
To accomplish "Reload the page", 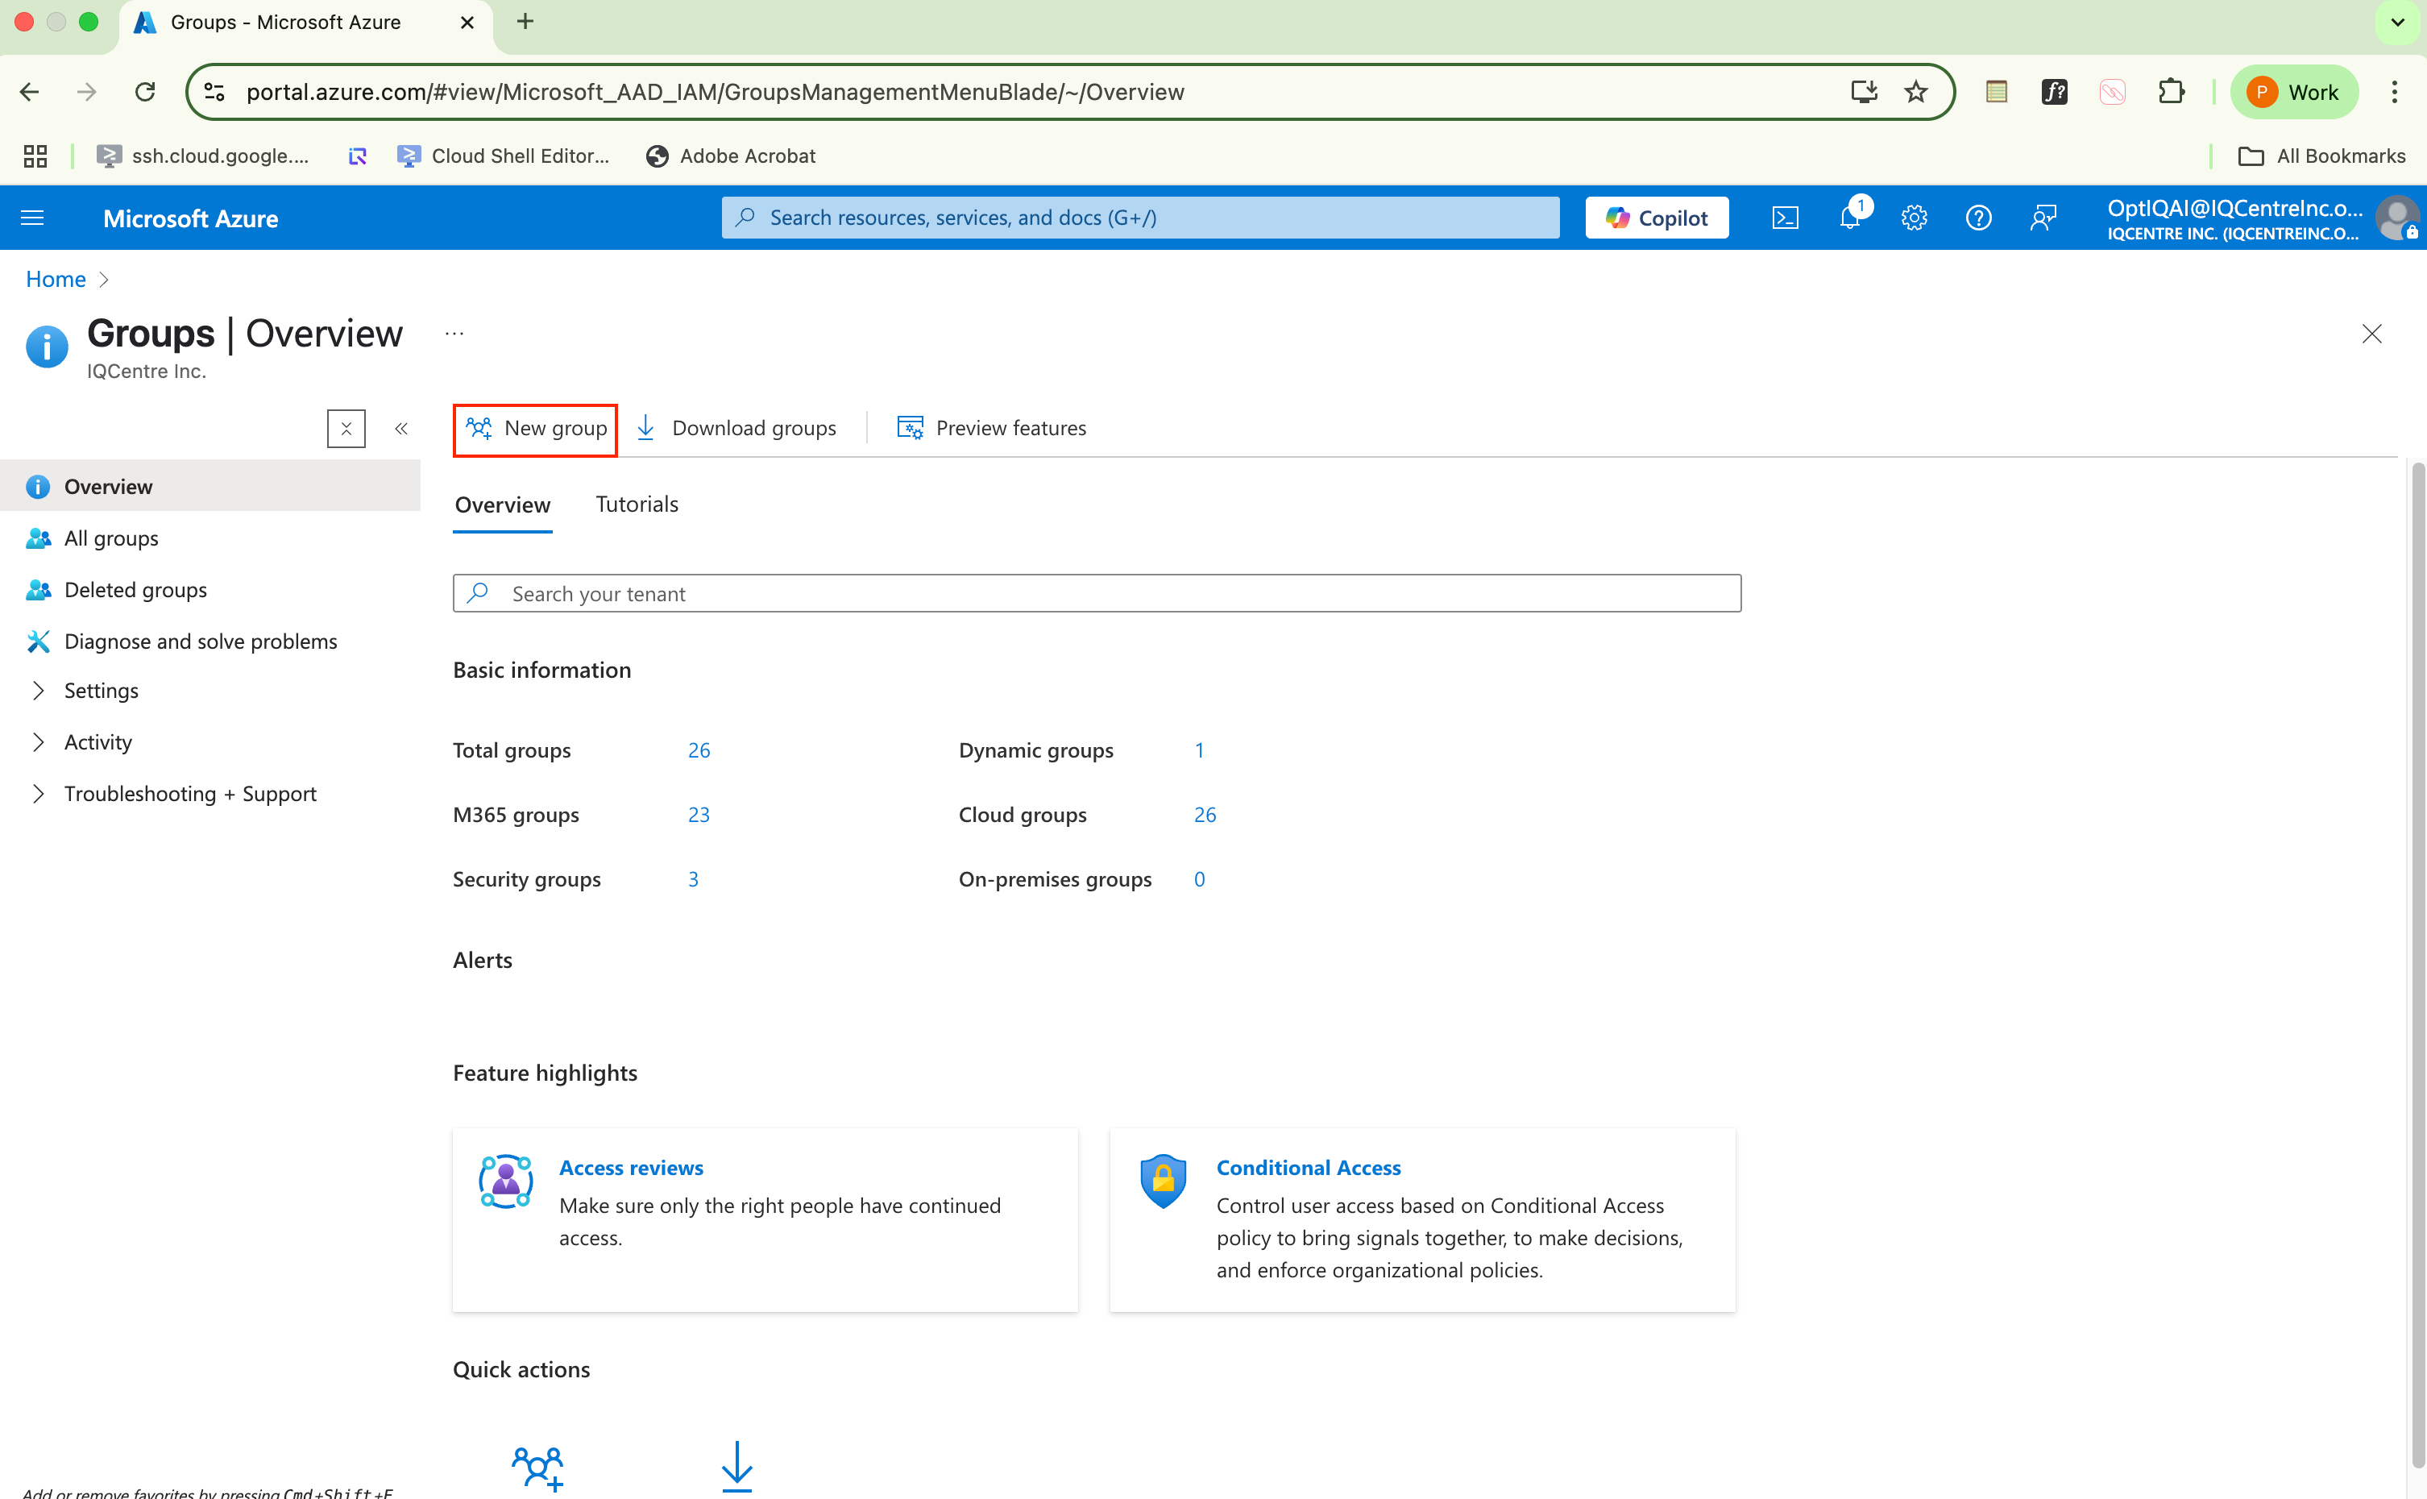I will [x=146, y=92].
